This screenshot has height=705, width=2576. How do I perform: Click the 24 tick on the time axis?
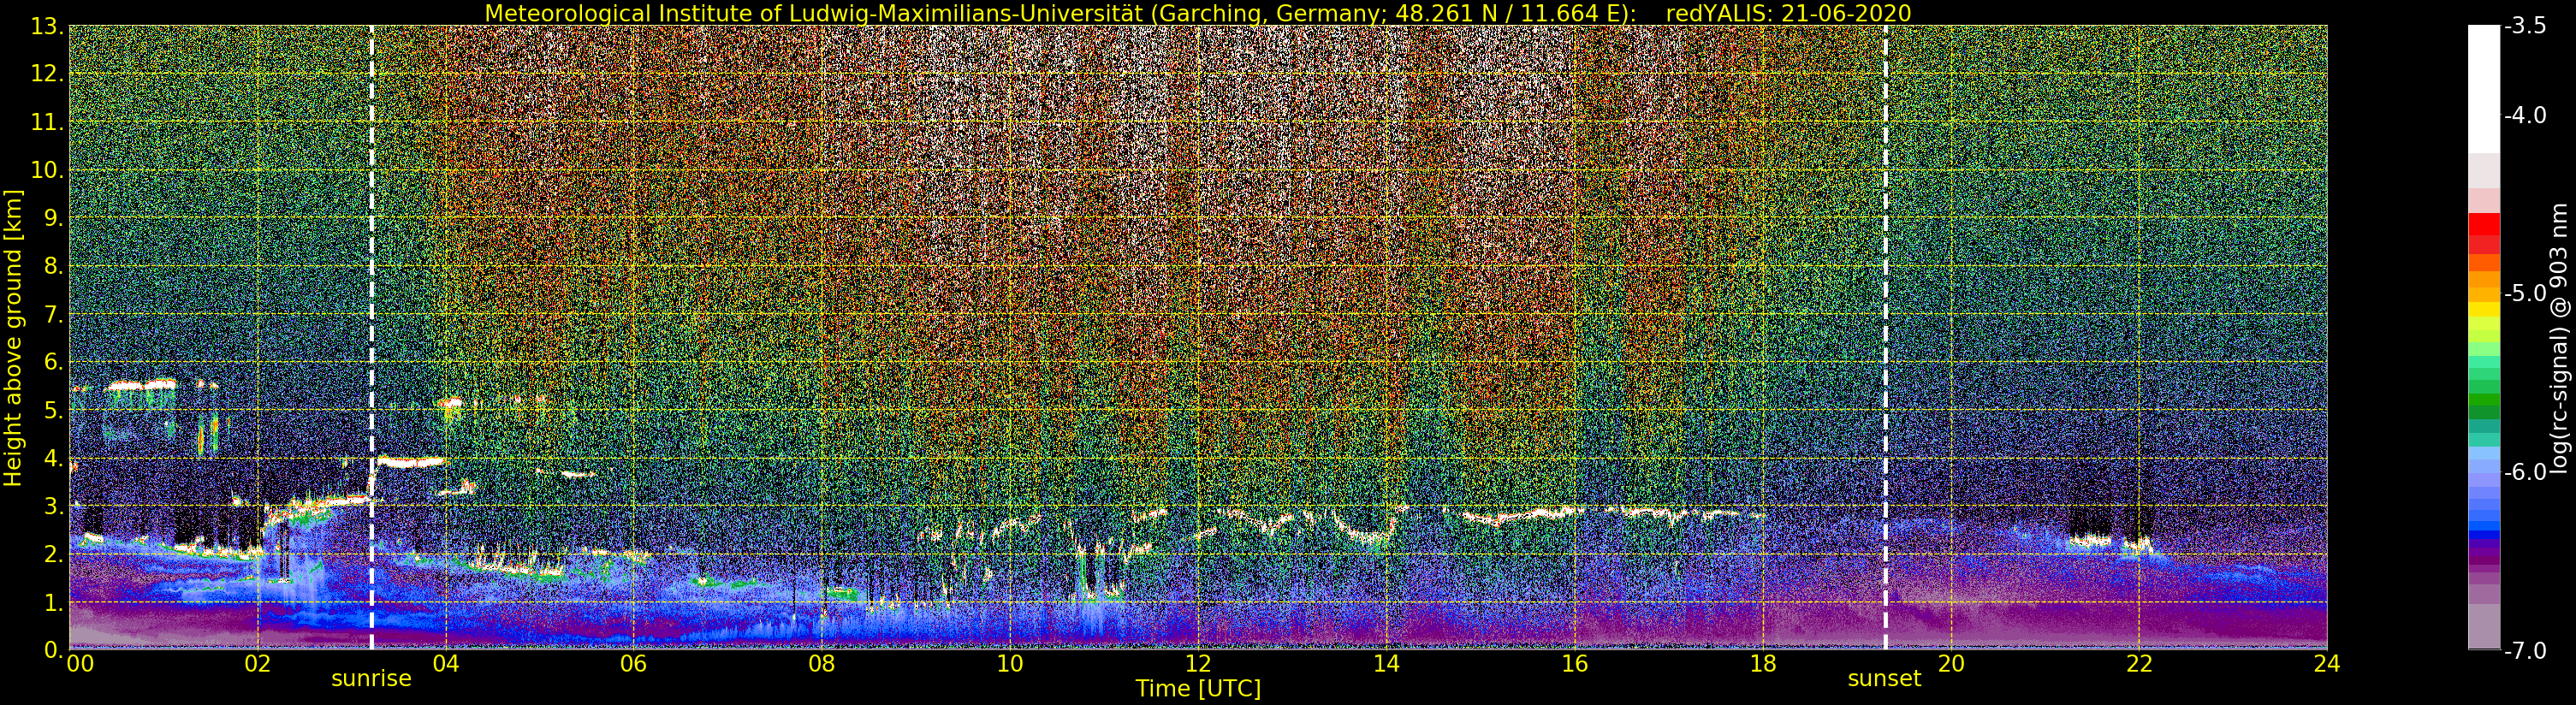point(2326,665)
